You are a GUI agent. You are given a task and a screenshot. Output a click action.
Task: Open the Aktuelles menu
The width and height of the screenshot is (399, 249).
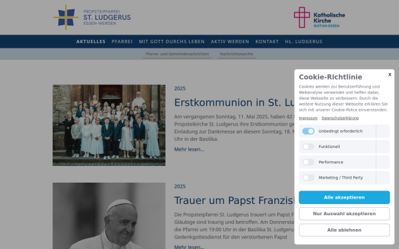[91, 41]
